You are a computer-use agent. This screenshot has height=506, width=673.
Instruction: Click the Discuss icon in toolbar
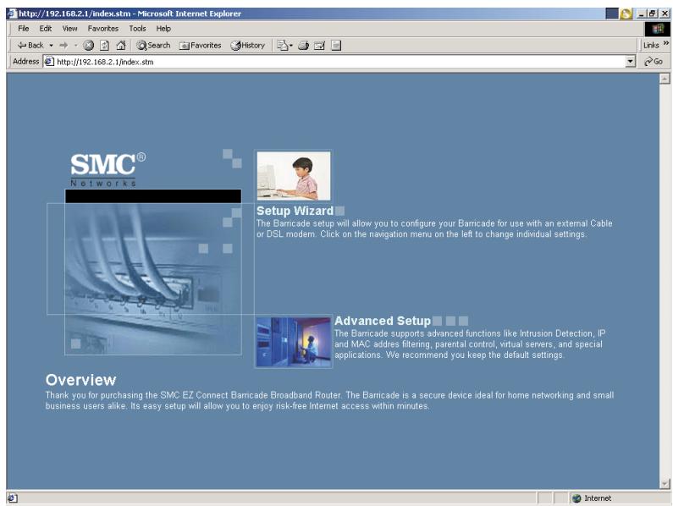pyautogui.click(x=336, y=45)
